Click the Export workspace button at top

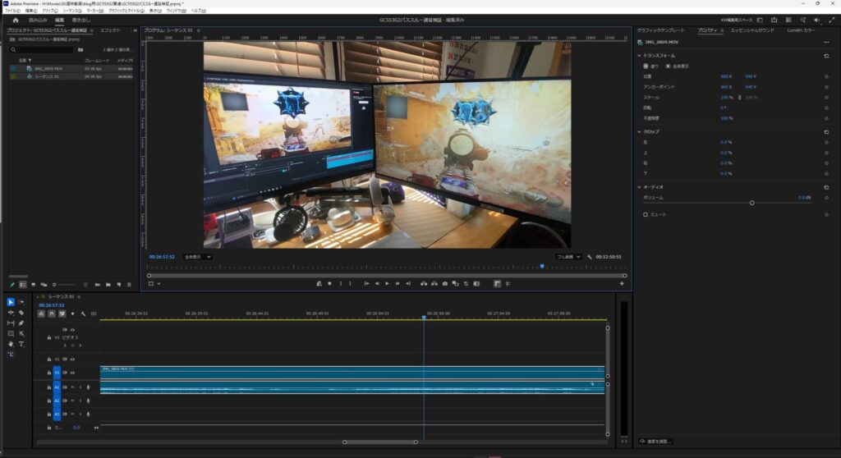point(81,20)
